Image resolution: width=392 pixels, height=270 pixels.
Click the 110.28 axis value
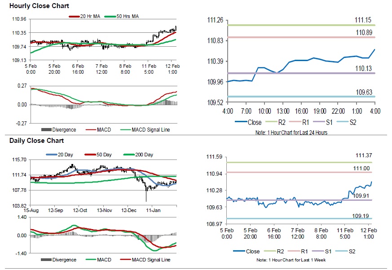coord(214,190)
